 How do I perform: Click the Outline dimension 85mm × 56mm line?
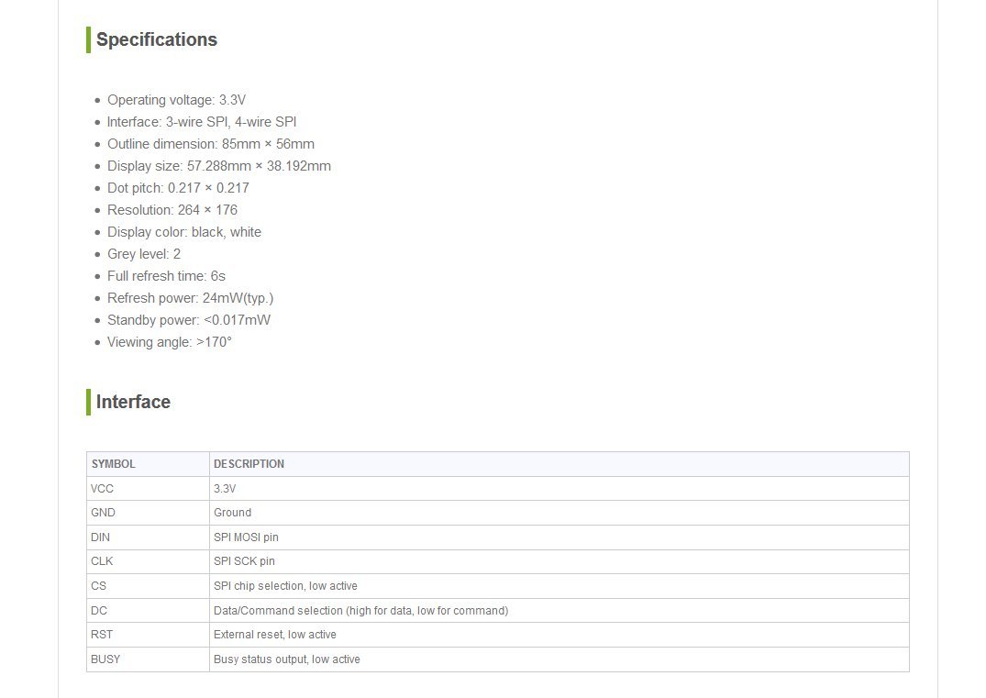coord(210,144)
